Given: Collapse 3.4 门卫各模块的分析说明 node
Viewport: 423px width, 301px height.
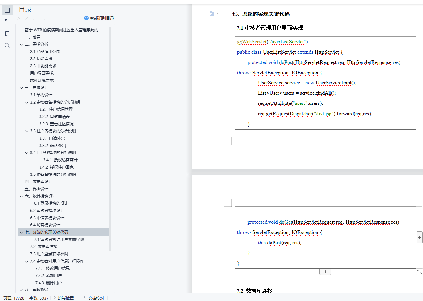Looking at the screenshot, I should [27, 153].
